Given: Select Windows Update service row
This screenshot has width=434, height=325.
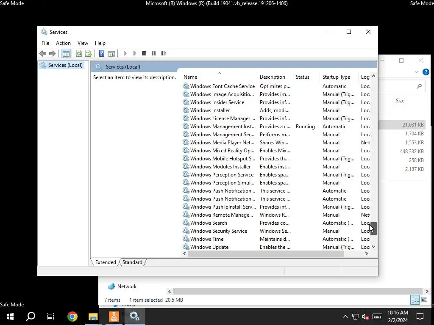Looking at the screenshot, I should point(276,247).
